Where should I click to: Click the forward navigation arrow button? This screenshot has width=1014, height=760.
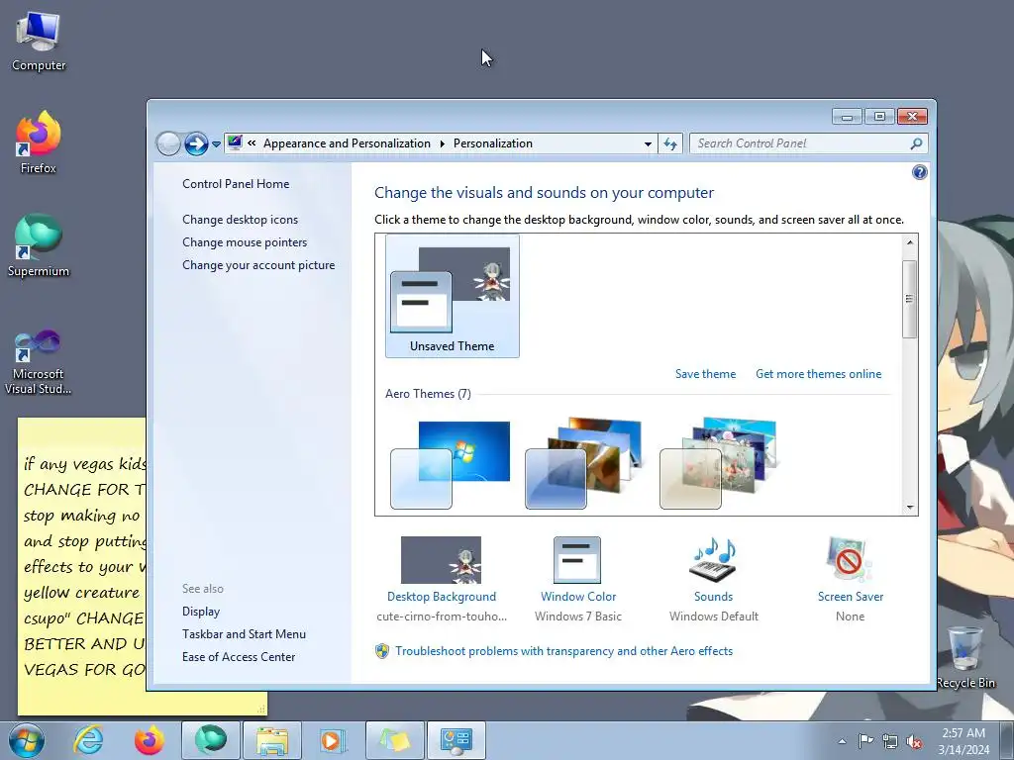click(x=196, y=143)
